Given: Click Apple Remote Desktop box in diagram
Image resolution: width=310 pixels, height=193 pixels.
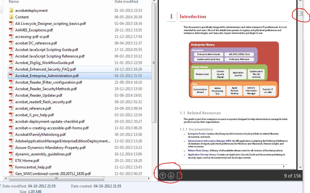Looking at the screenshot, I should tap(234, 91).
